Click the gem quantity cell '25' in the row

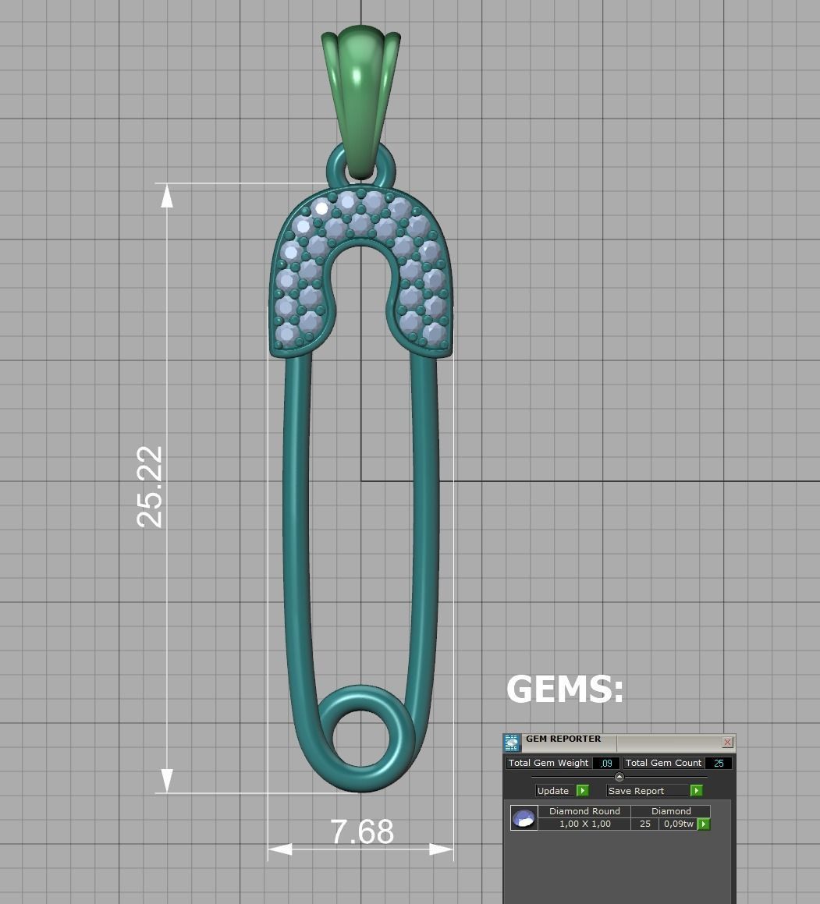644,824
